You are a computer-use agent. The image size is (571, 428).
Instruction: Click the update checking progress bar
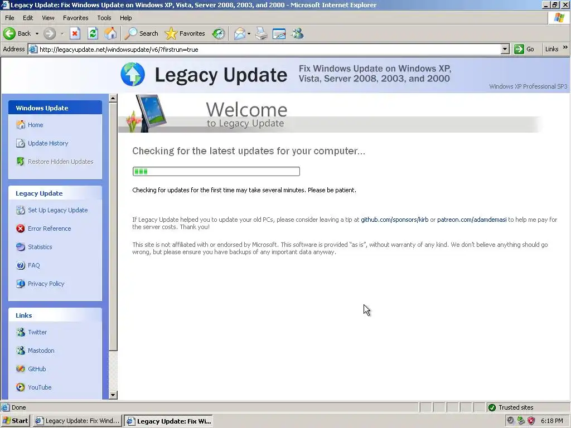(x=216, y=172)
